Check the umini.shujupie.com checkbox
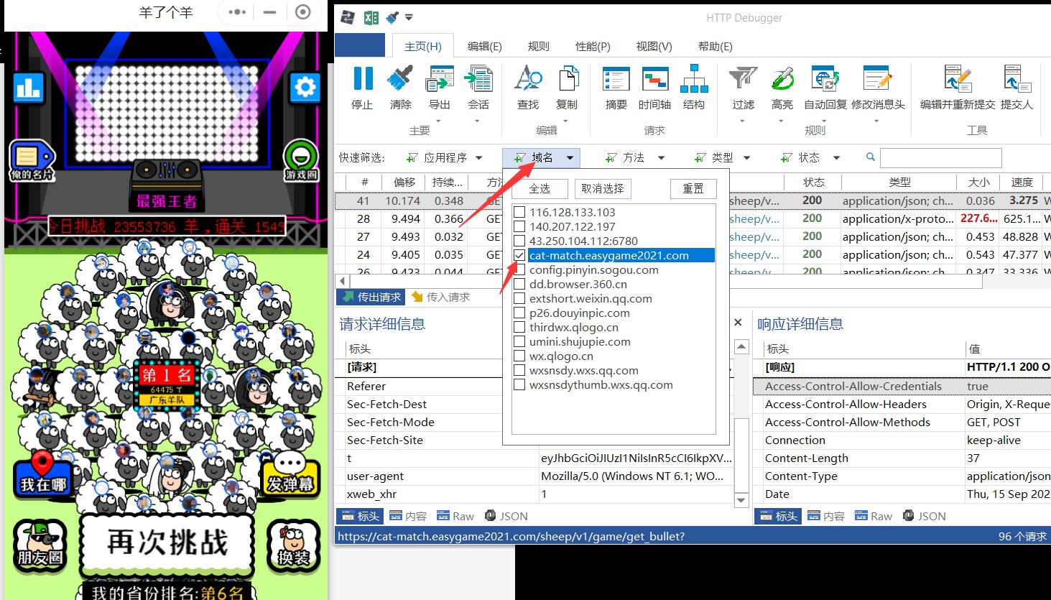The height and width of the screenshot is (600, 1051). coord(520,341)
